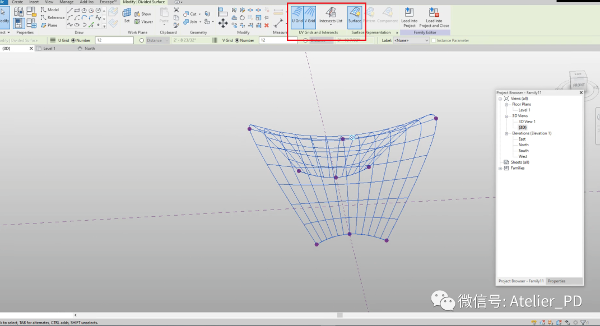The width and height of the screenshot is (600, 326).
Task: Open the Enscape ribbon tab
Action: click(108, 2)
